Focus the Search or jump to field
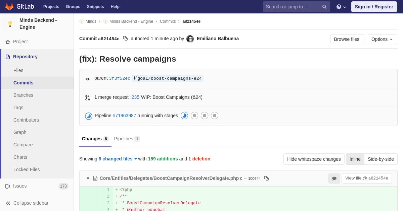The image size is (403, 211). pos(297,7)
